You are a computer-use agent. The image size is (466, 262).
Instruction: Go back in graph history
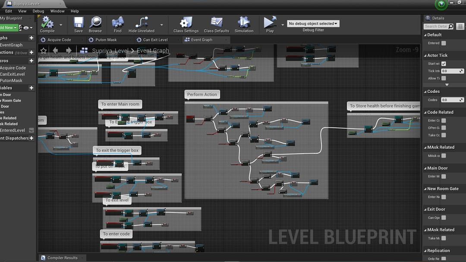(55, 51)
